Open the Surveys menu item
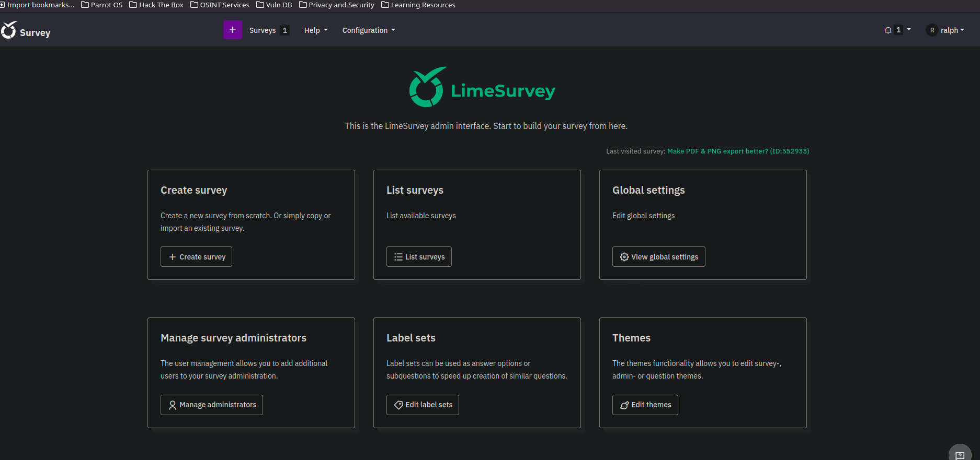The image size is (980, 460). (x=263, y=30)
